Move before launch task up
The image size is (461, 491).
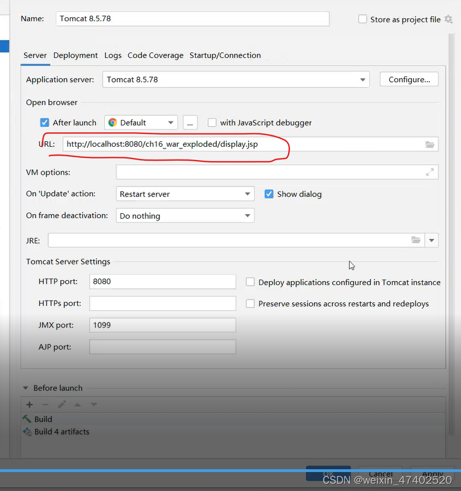pyautogui.click(x=77, y=405)
